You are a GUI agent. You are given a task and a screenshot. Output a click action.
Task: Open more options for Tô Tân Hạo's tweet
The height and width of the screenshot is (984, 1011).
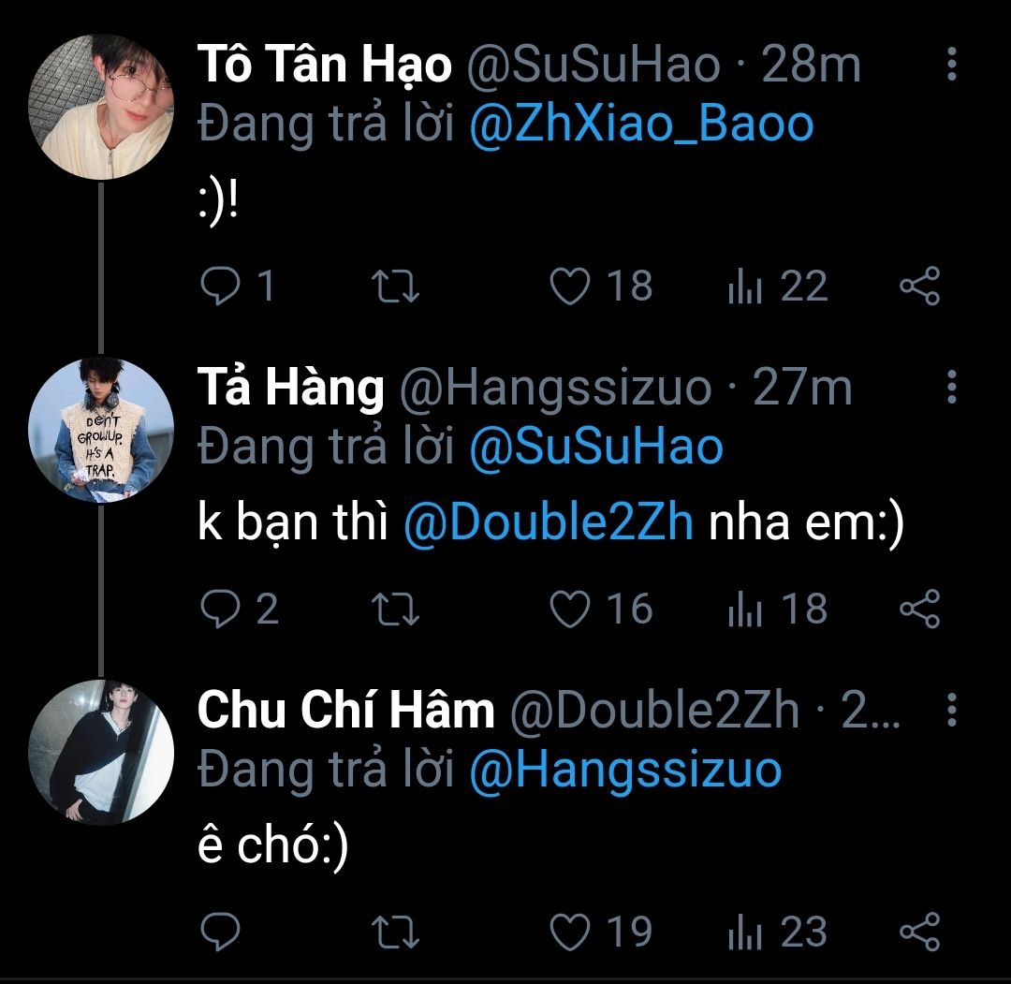click(x=951, y=65)
